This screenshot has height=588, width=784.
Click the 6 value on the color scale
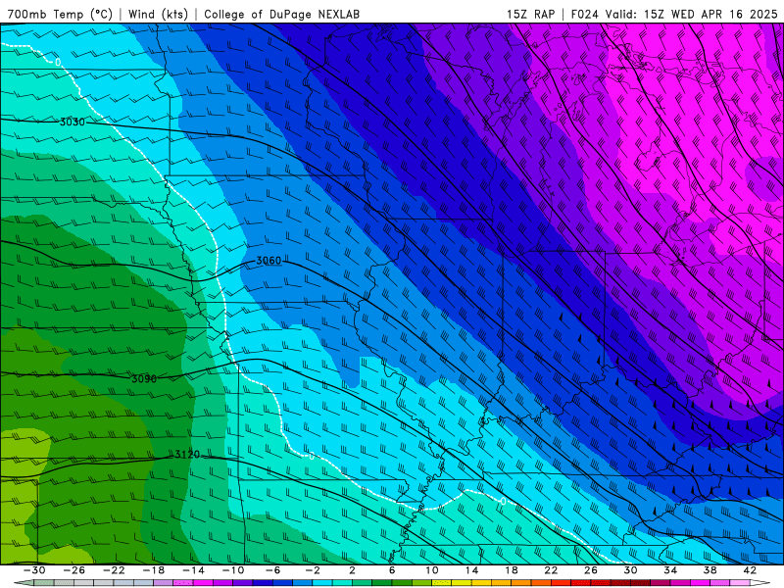pos(392,570)
